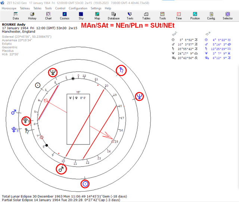Viewport: 239px width, 202px height.
Task: Open the Tools toolbar icon
Action: [162, 16]
